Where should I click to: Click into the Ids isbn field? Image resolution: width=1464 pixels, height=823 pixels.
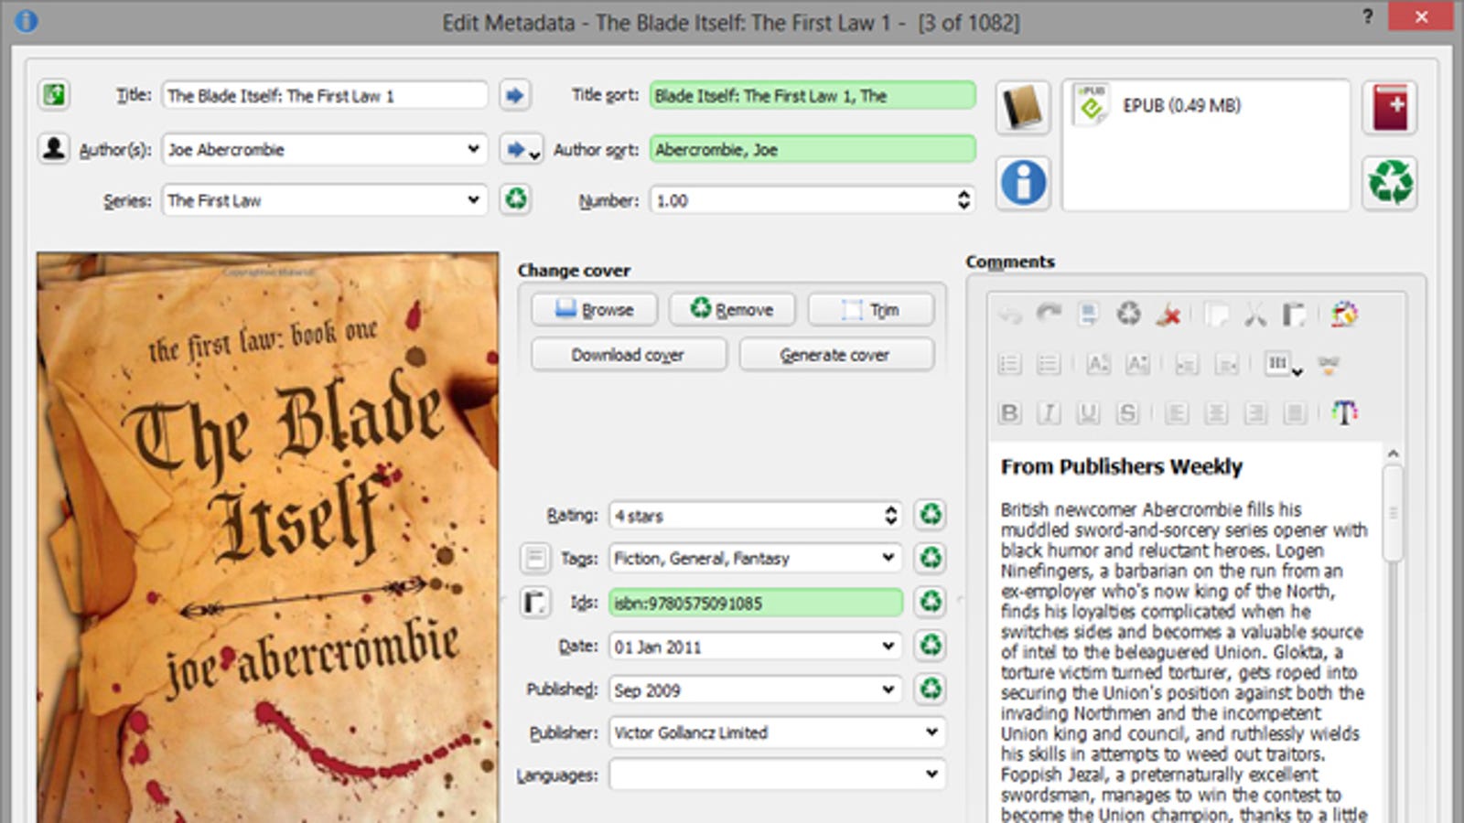coord(756,602)
